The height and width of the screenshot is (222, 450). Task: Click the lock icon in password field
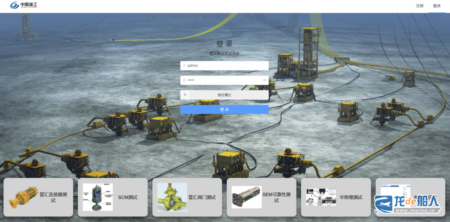tap(184, 80)
